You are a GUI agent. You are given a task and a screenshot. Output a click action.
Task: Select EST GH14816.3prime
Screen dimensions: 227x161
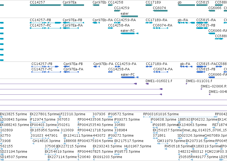pos(33,144)
